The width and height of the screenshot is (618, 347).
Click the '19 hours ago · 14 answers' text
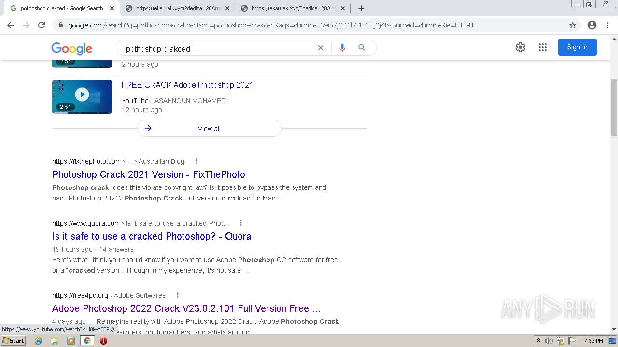coord(93,249)
